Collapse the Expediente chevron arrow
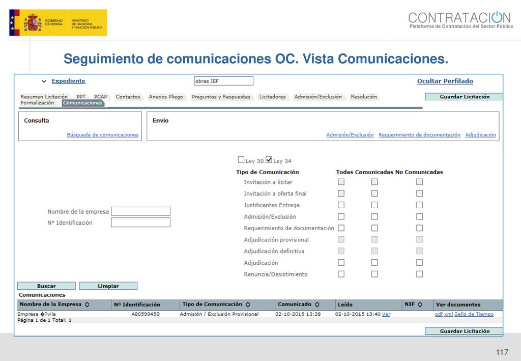 tap(44, 81)
